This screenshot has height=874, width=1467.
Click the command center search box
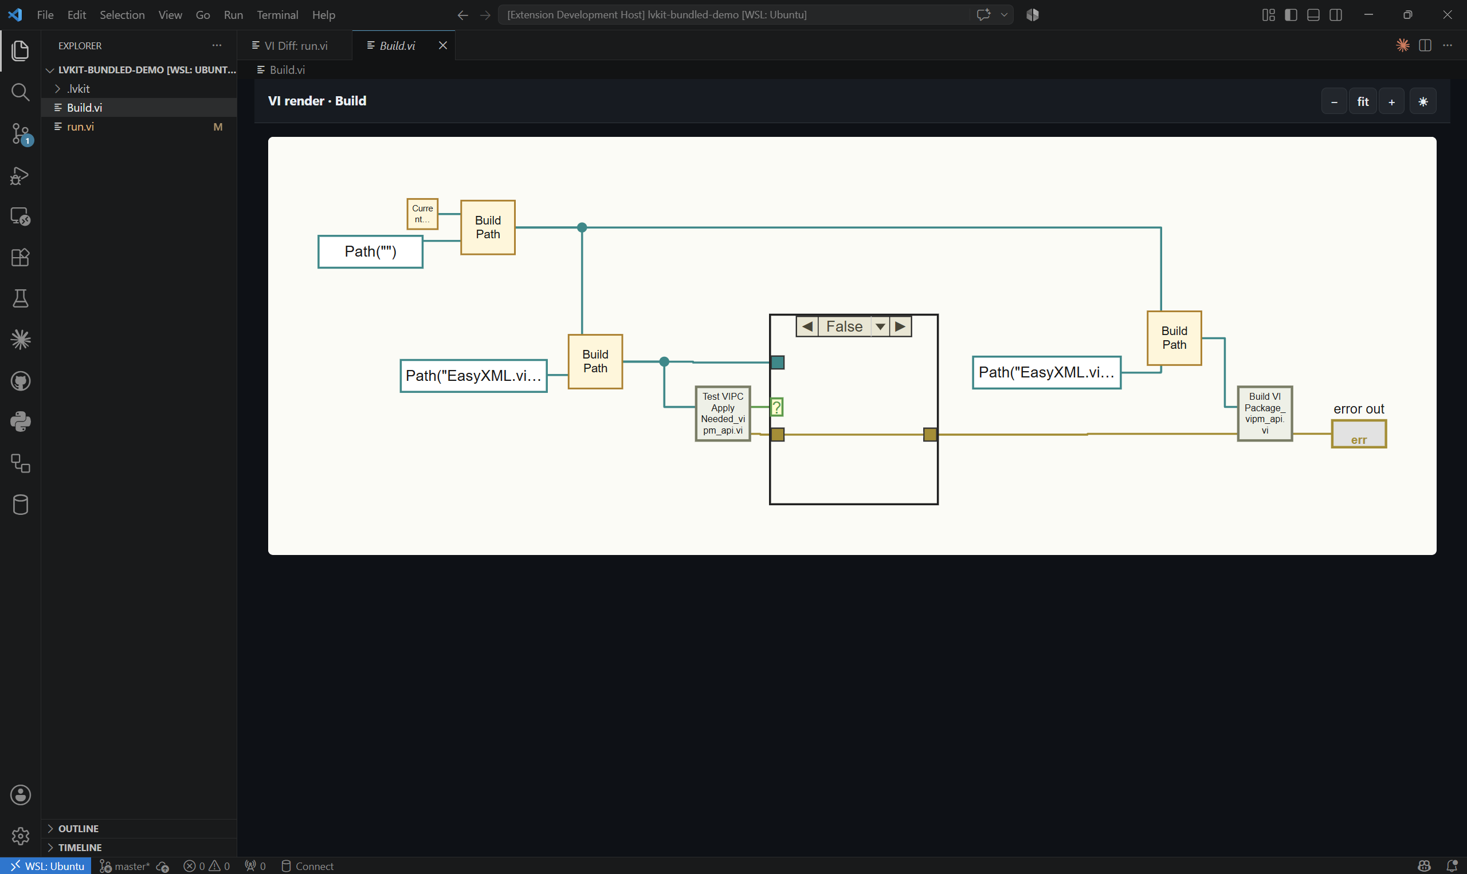734,15
